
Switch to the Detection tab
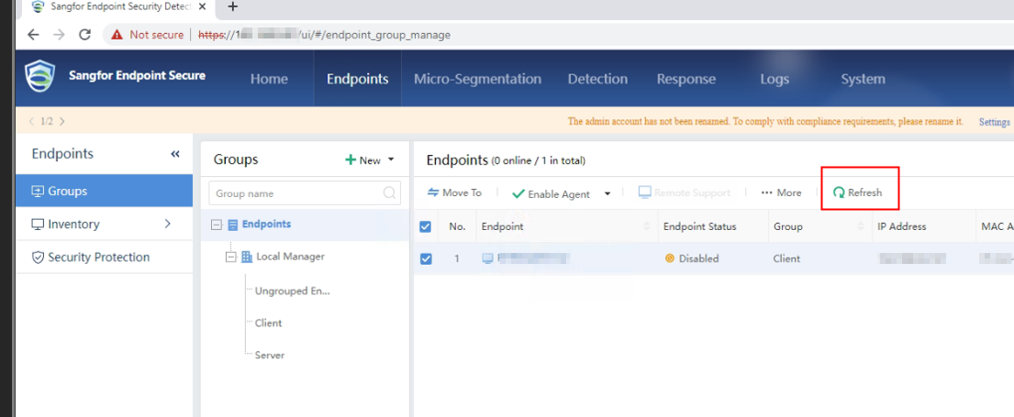tap(597, 79)
